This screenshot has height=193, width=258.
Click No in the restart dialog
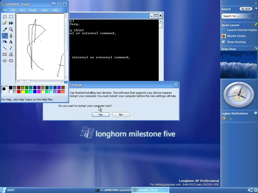click(x=121, y=115)
